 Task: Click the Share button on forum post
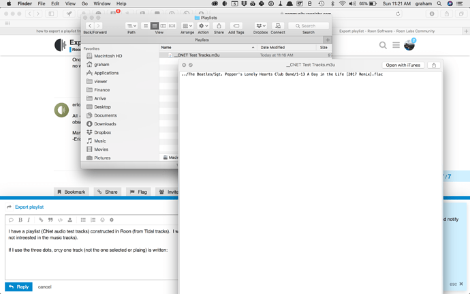pos(108,192)
